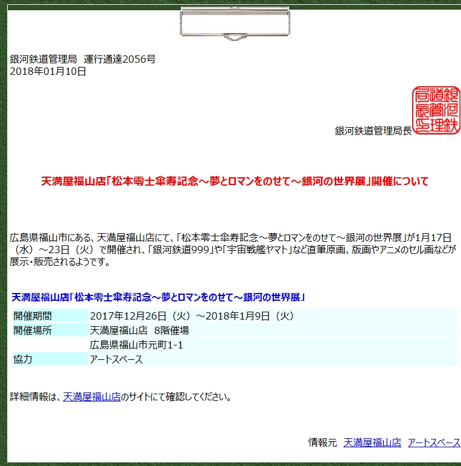Image resolution: width=461 pixels, height=466 pixels.
Task: Open the 天満屋福山店 source link after 情報元
Action: coord(372,442)
